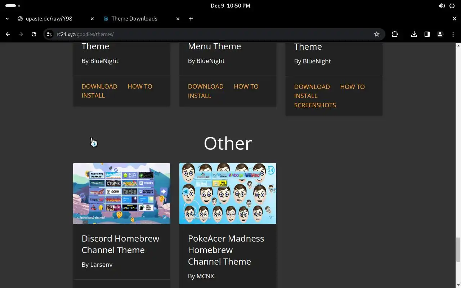View site information icon in address bar
The width and height of the screenshot is (461, 288).
[x=50, y=34]
